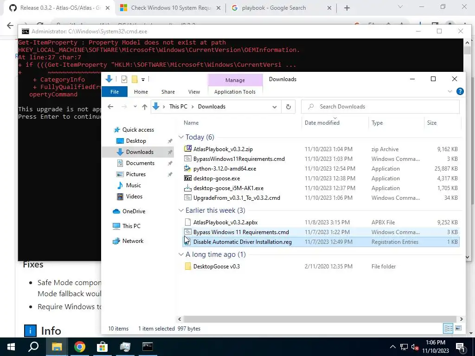The height and width of the screenshot is (356, 475).
Task: Go back using Explorer back arrow
Action: click(x=110, y=107)
